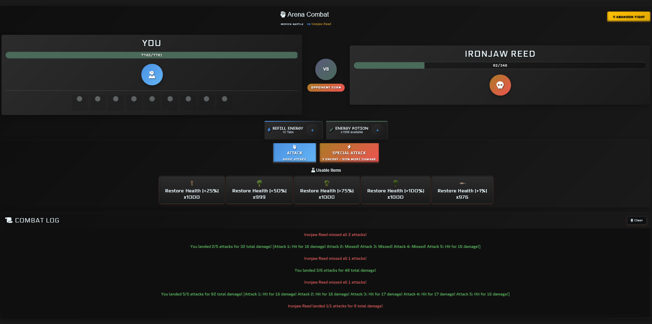Viewport: 652px width, 324px height.
Task: Click the last empty energy slot
Action: (224, 99)
